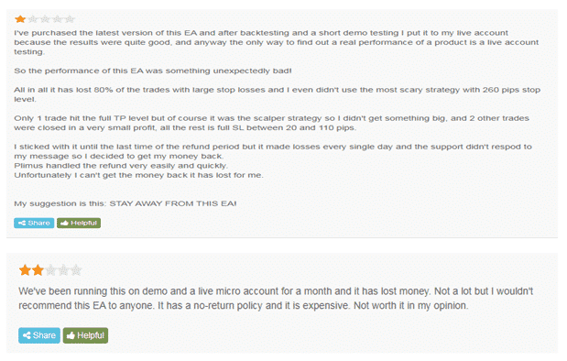This screenshot has height=361, width=567.
Task: Click the fourth star of the two-star review
Action: (63, 270)
